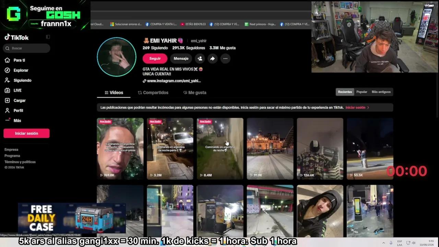Screen dimensions: 439x247
Task: Open the Next primora - Hoja bookmark
Action: (260, 24)
